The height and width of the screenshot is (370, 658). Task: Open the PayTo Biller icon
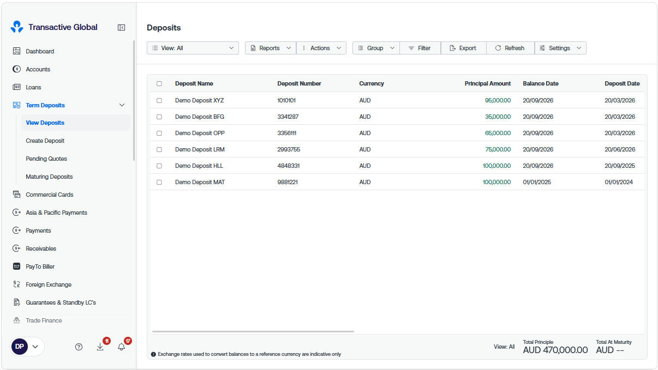16,266
